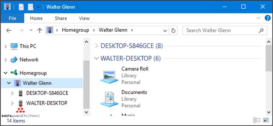Switch to Large icons view in status bar
Viewport: 273px width, 126px height.
click(266, 120)
